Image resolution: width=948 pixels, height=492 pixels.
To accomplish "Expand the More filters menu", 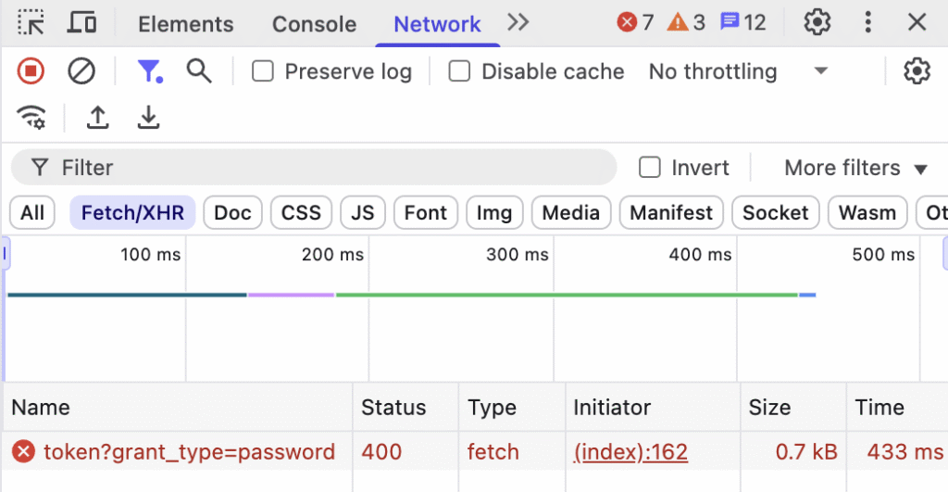I will (855, 168).
